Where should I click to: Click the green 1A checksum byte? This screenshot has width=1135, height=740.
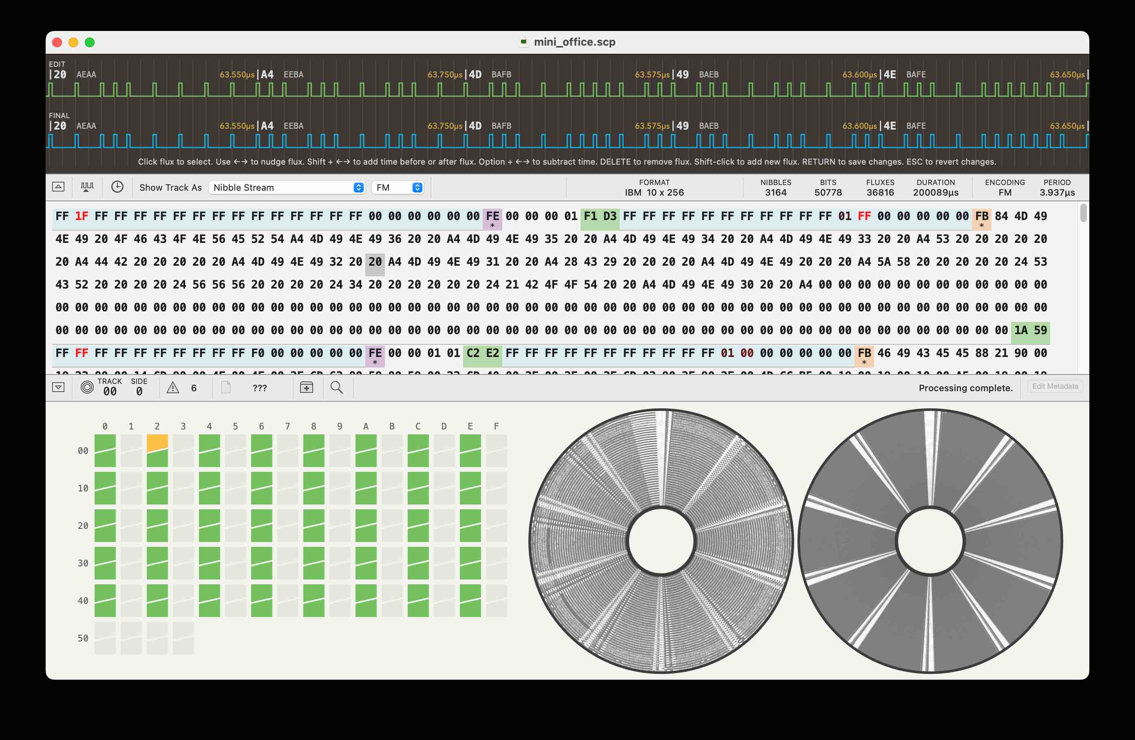[x=1020, y=330]
